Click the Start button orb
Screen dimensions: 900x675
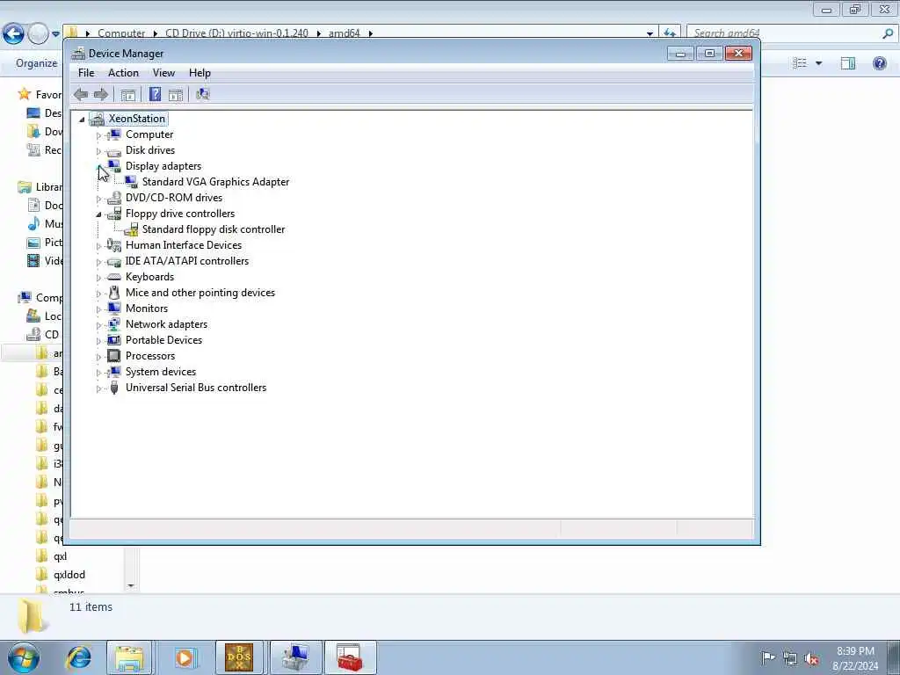click(24, 657)
